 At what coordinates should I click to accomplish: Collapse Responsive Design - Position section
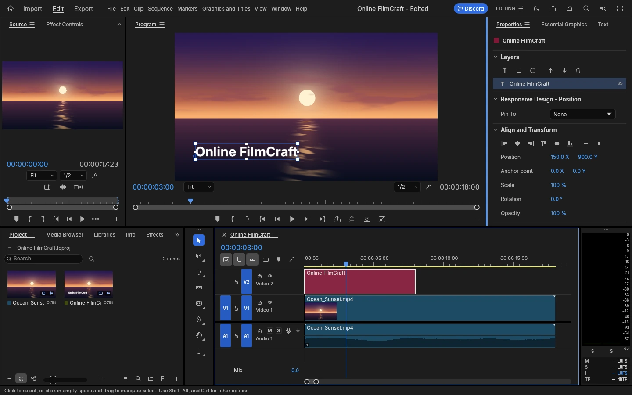[x=496, y=100]
